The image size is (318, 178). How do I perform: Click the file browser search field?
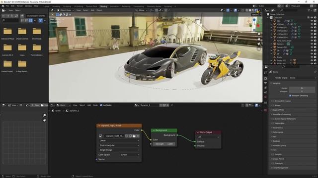10,20
